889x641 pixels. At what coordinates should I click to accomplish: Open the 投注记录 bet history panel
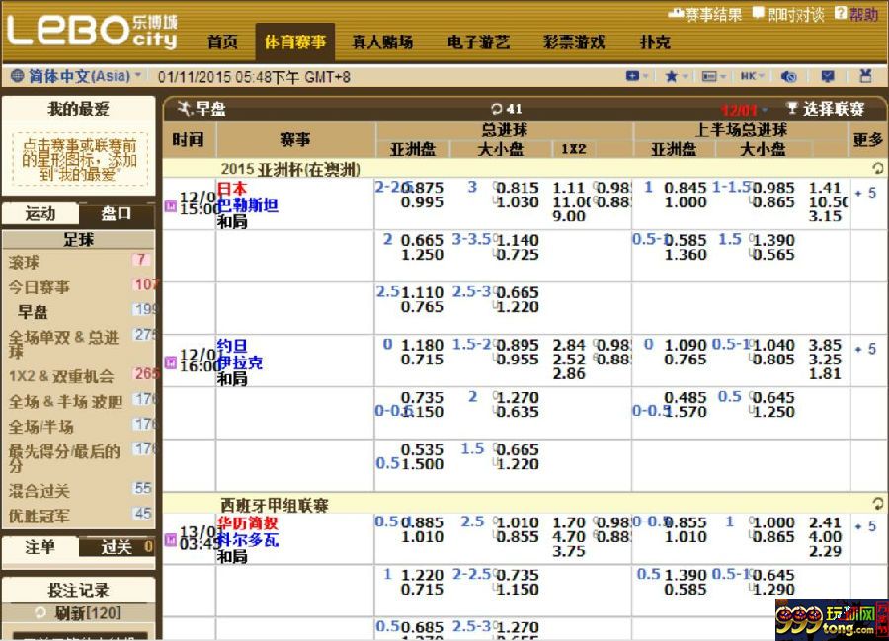click(x=79, y=590)
